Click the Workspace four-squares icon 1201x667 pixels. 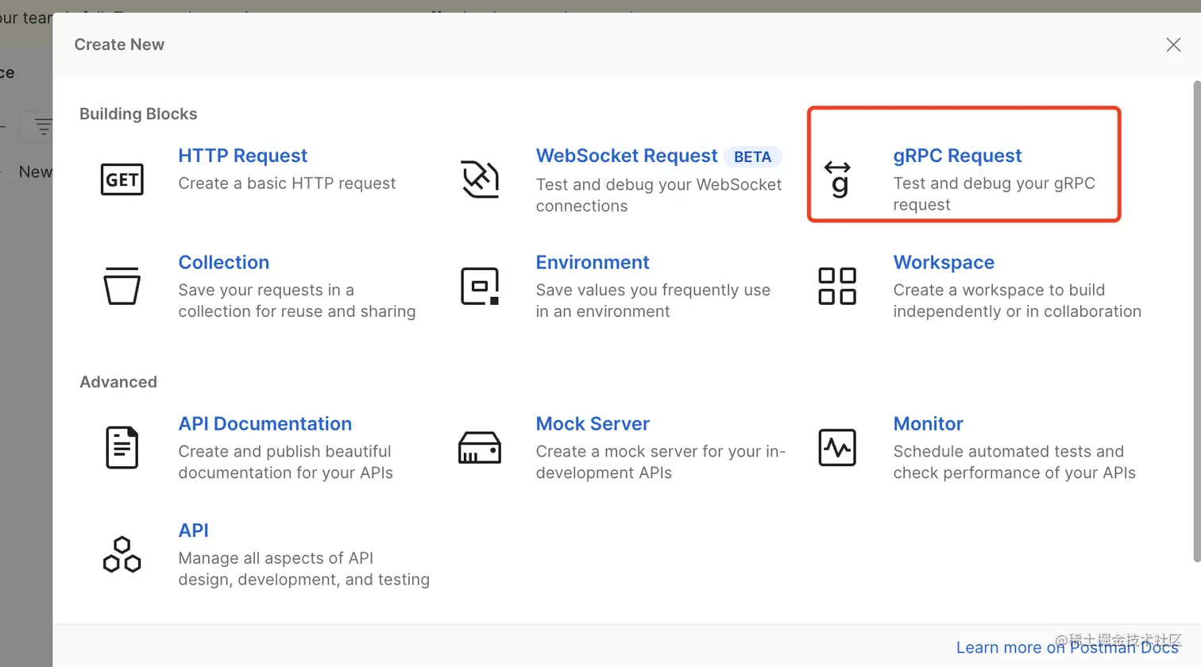837,286
